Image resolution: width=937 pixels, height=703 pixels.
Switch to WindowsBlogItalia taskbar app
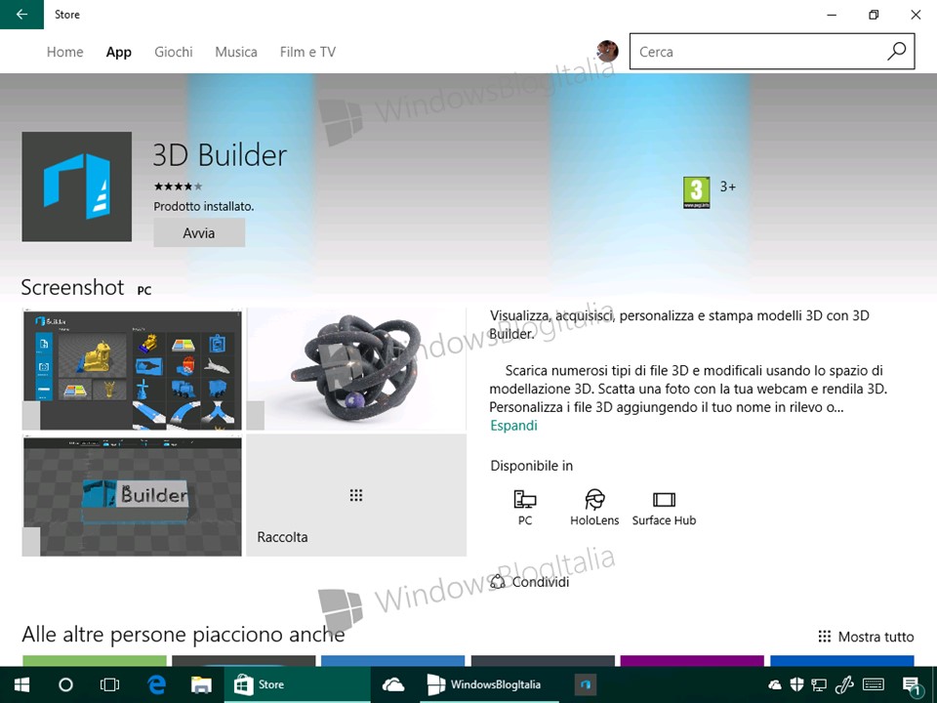(x=489, y=684)
